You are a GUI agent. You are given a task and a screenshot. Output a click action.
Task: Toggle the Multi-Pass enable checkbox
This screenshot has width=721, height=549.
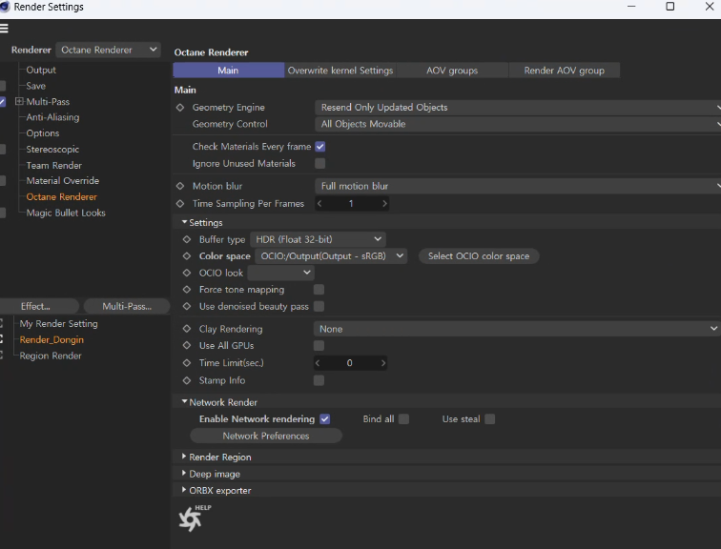pos(2,102)
